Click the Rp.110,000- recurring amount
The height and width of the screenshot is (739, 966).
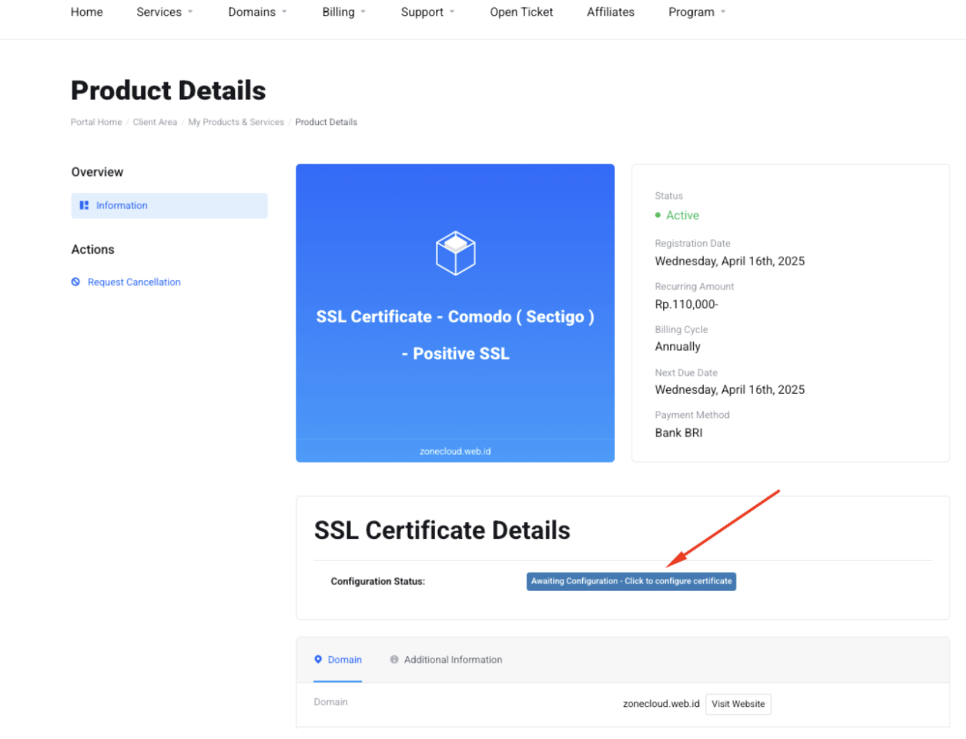[687, 304]
